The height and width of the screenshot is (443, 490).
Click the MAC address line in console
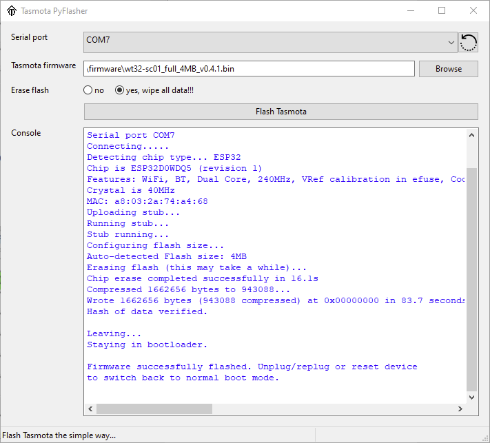point(147,201)
